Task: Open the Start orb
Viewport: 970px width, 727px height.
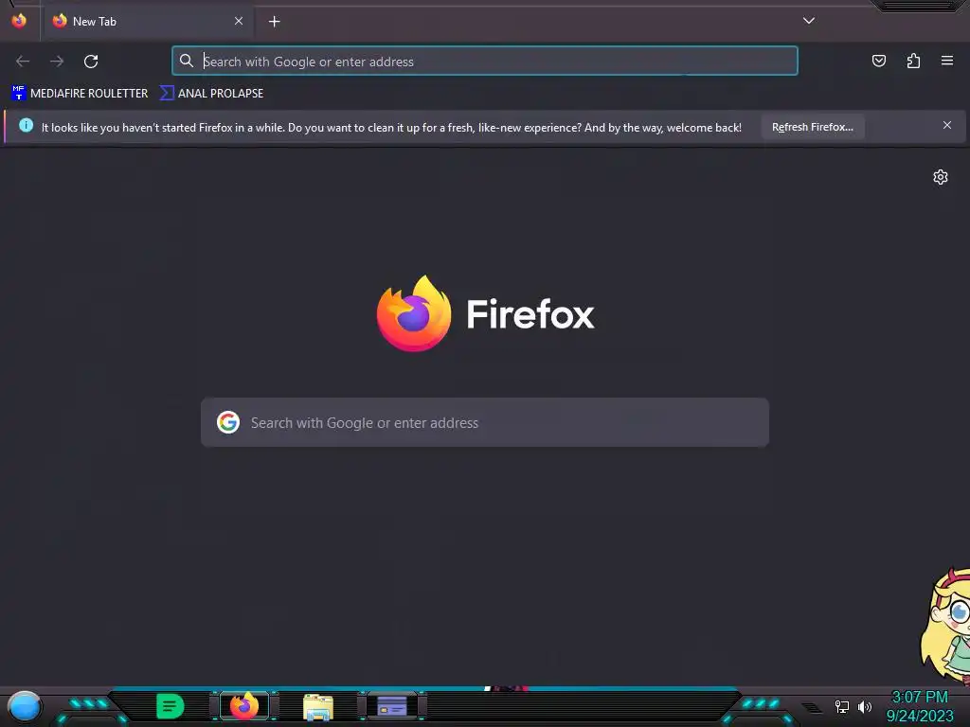Action: (25, 706)
